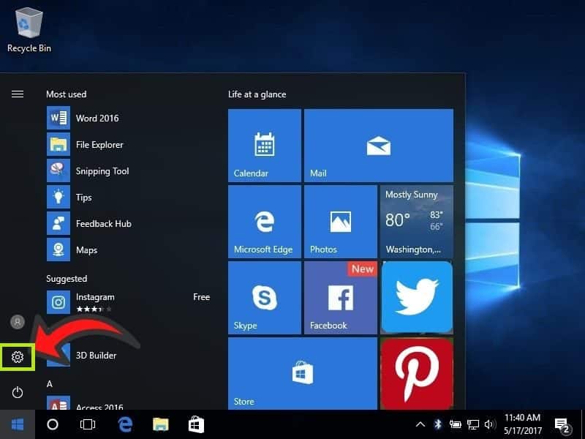Click the Life at a glance heading
The width and height of the screenshot is (585, 439).
coord(257,94)
